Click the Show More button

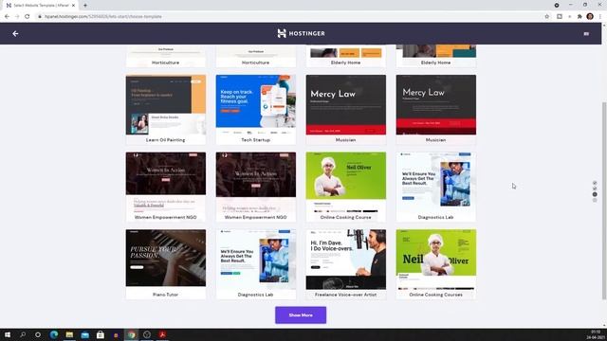(301, 315)
